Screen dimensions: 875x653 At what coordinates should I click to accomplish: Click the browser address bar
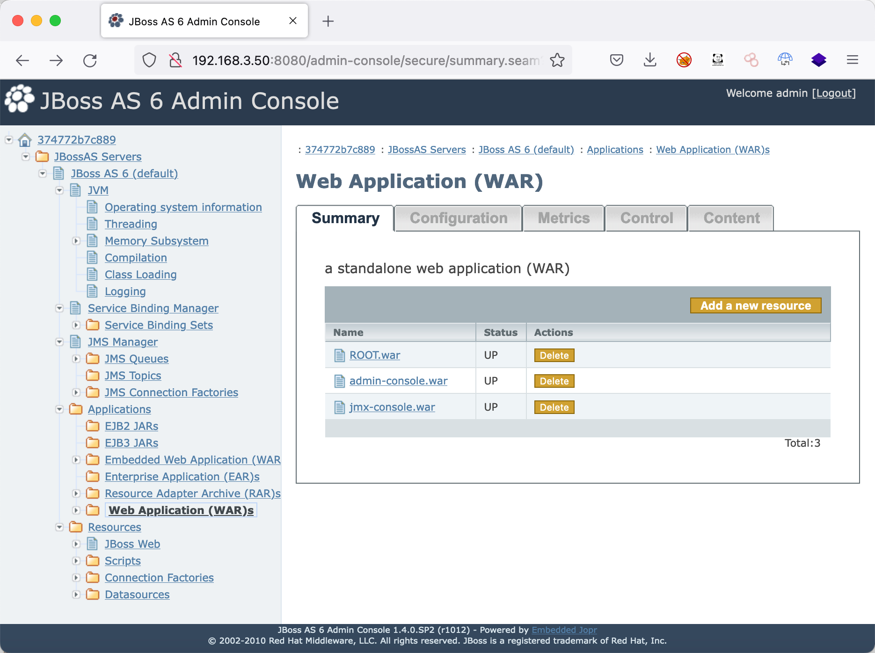point(365,60)
